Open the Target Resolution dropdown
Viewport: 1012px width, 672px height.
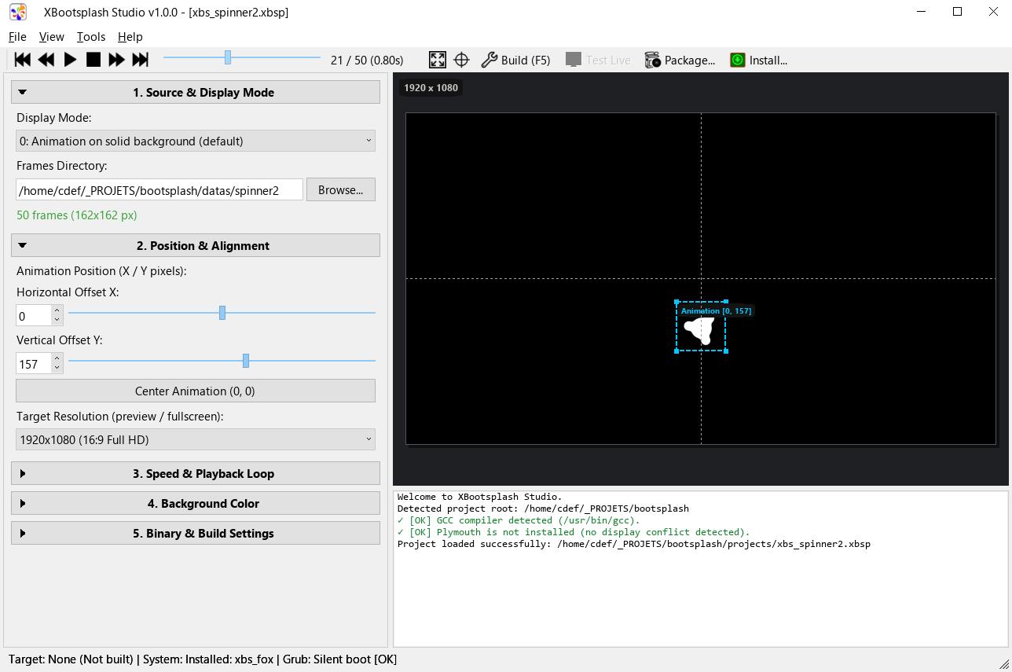(x=196, y=439)
